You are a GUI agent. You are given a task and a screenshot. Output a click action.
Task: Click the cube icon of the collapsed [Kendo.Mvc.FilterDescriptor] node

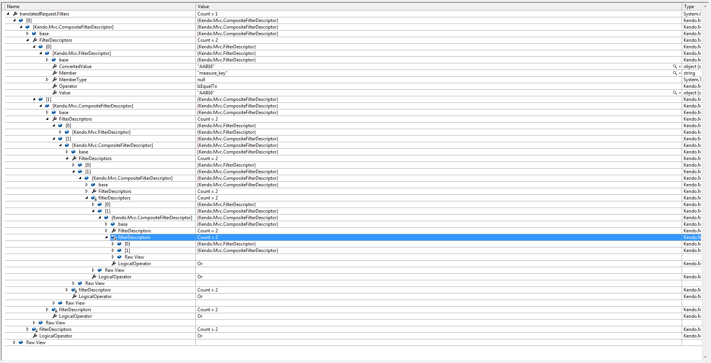[x=67, y=132]
